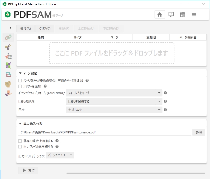The height and width of the screenshot is (179, 210).
Task: Select the Split by bookmarks icon
Action: [x=8, y=56]
